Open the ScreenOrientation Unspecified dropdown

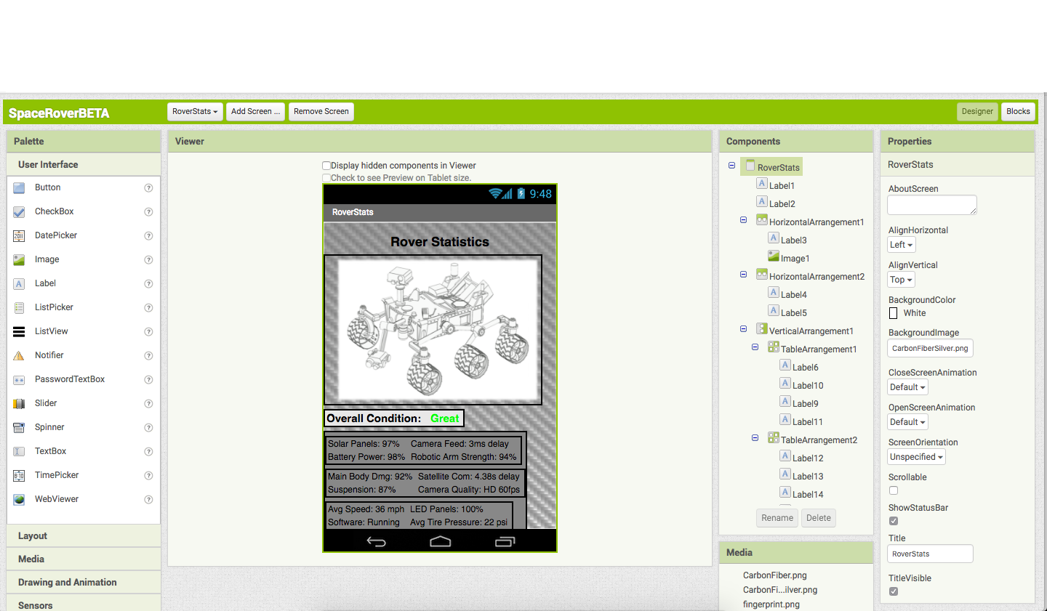[917, 457]
